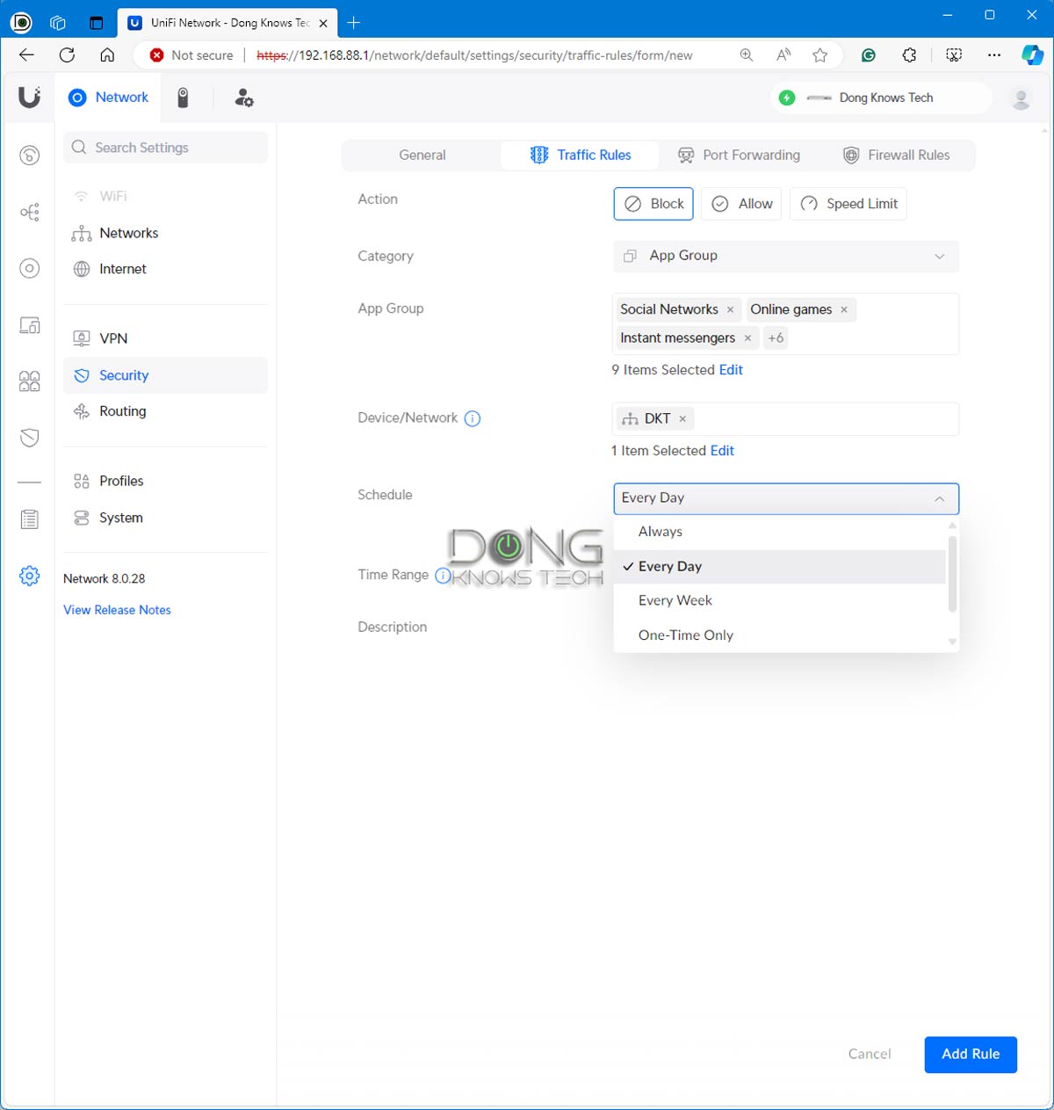Open System settings section
The width and height of the screenshot is (1054, 1110).
(x=165, y=518)
